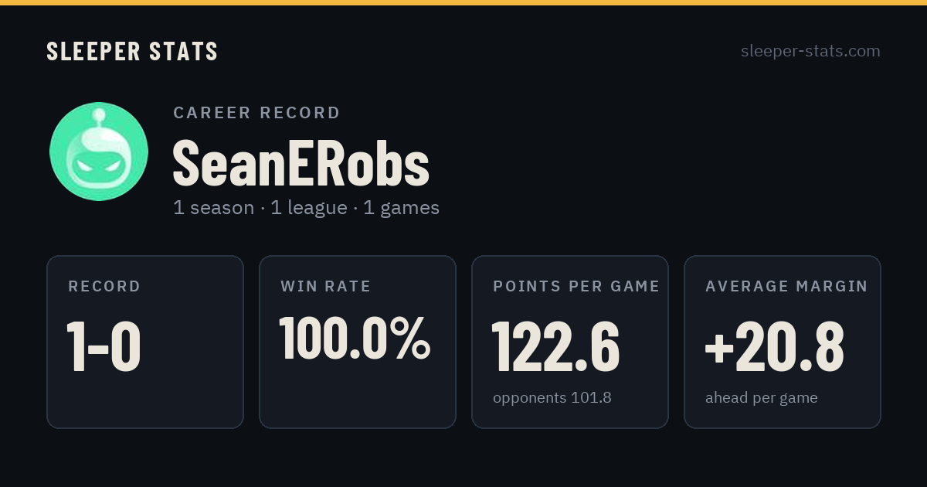Click the SLEEPER STATS logo text
Screen dimensions: 927x487
pyautogui.click(x=132, y=52)
